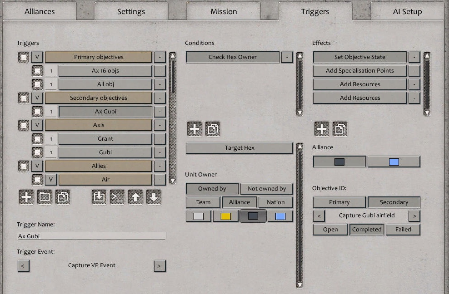Delete the All obj trigger
449x294 pixels.
coord(160,84)
